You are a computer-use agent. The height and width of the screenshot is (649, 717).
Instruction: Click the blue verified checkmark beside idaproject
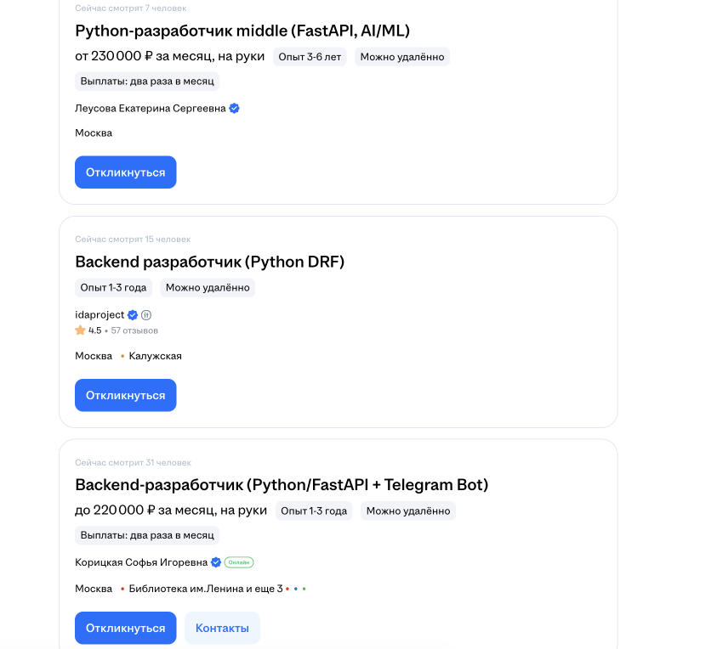(x=132, y=314)
